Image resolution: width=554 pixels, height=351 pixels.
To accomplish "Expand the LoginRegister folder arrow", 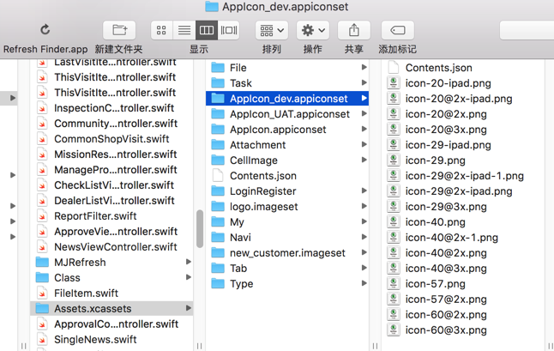I will pyautogui.click(x=364, y=191).
